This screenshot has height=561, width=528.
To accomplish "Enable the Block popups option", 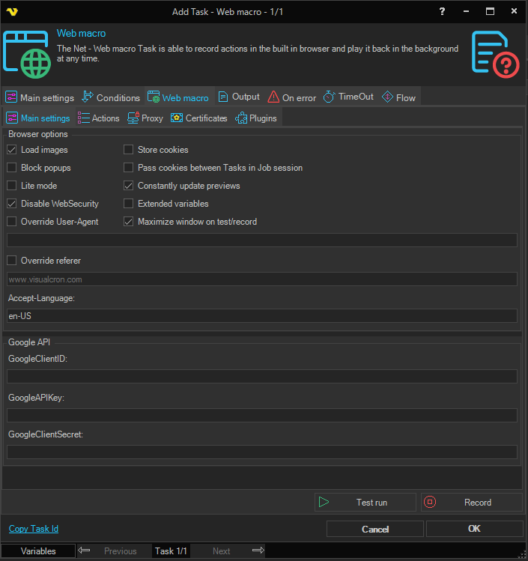I will tap(12, 168).
